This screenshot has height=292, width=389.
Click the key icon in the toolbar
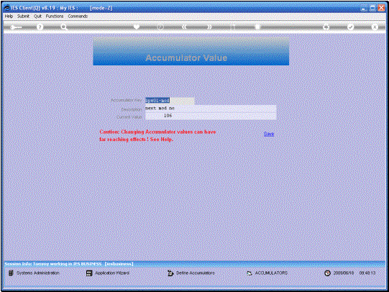16,27
